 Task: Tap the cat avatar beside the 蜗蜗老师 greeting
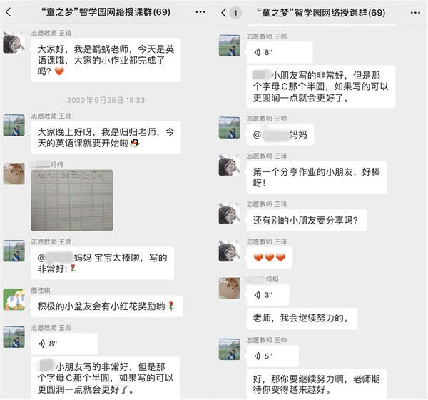coord(14,42)
